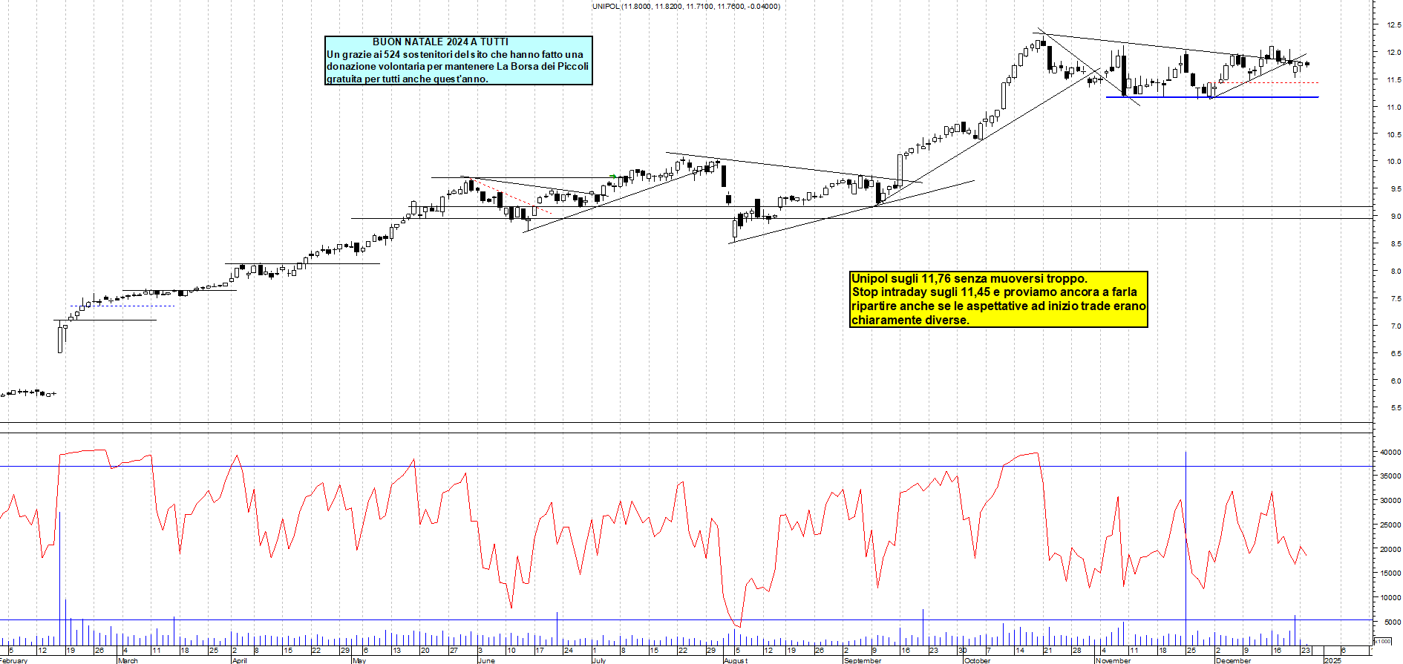This screenshot has height=664, width=1403.
Task: Click the September month label on time axis
Action: tap(863, 660)
